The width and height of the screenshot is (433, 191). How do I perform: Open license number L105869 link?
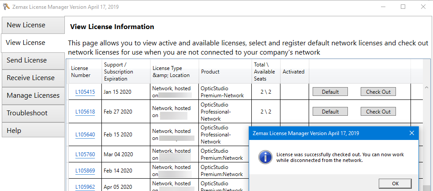tap(85, 171)
